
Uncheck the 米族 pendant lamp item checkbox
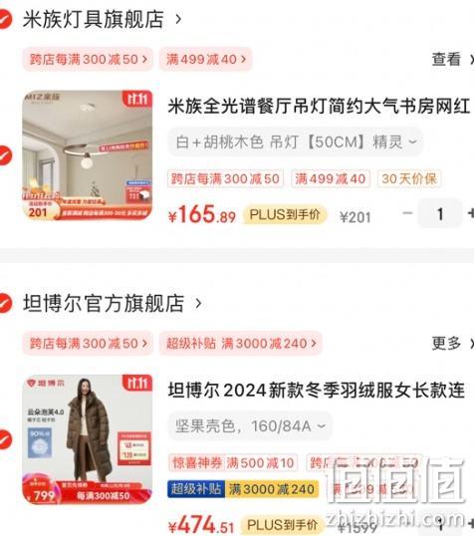5,155
